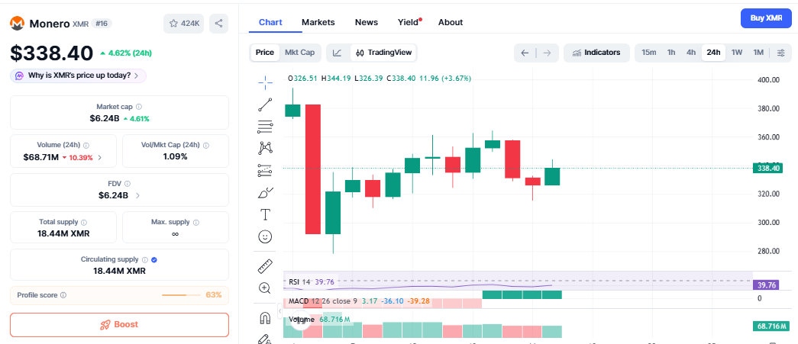Click the 338.40 price axis label
This screenshot has width=798, height=344.
[x=767, y=169]
